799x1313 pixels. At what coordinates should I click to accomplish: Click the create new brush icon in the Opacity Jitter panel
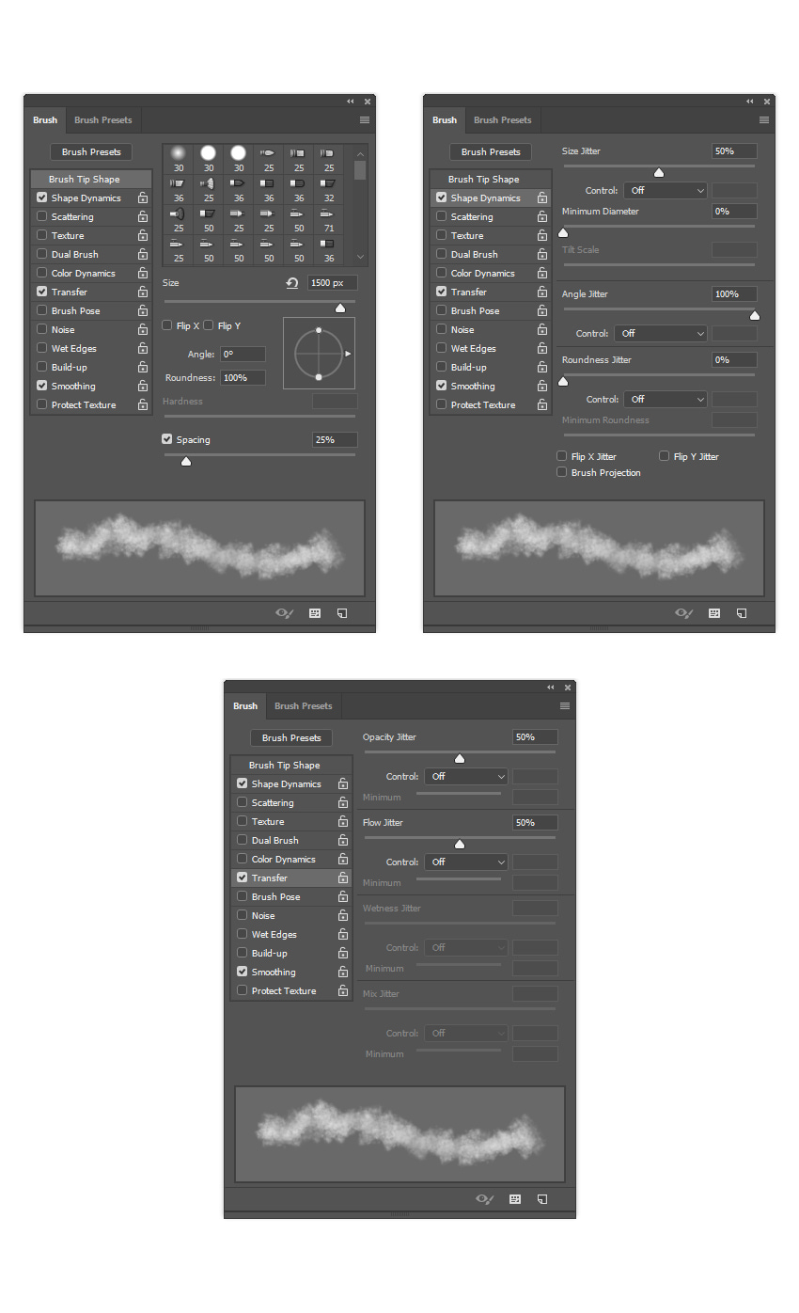click(542, 1199)
